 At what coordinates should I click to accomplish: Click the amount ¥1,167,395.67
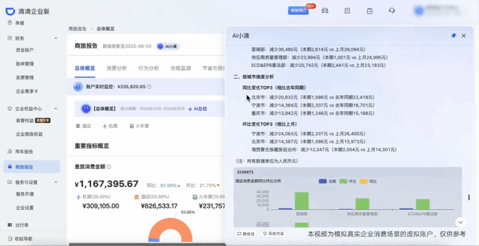(106, 184)
